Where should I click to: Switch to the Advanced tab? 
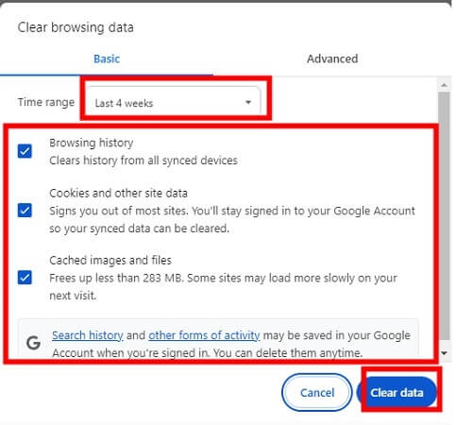pos(332,59)
